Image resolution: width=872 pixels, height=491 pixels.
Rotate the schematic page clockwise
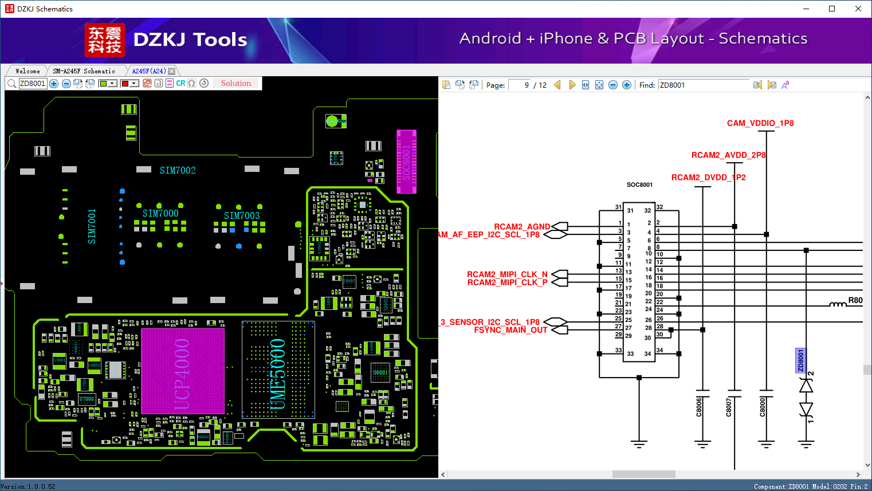coord(460,85)
